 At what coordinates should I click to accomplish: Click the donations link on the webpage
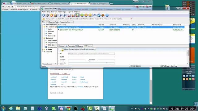coord(80,87)
